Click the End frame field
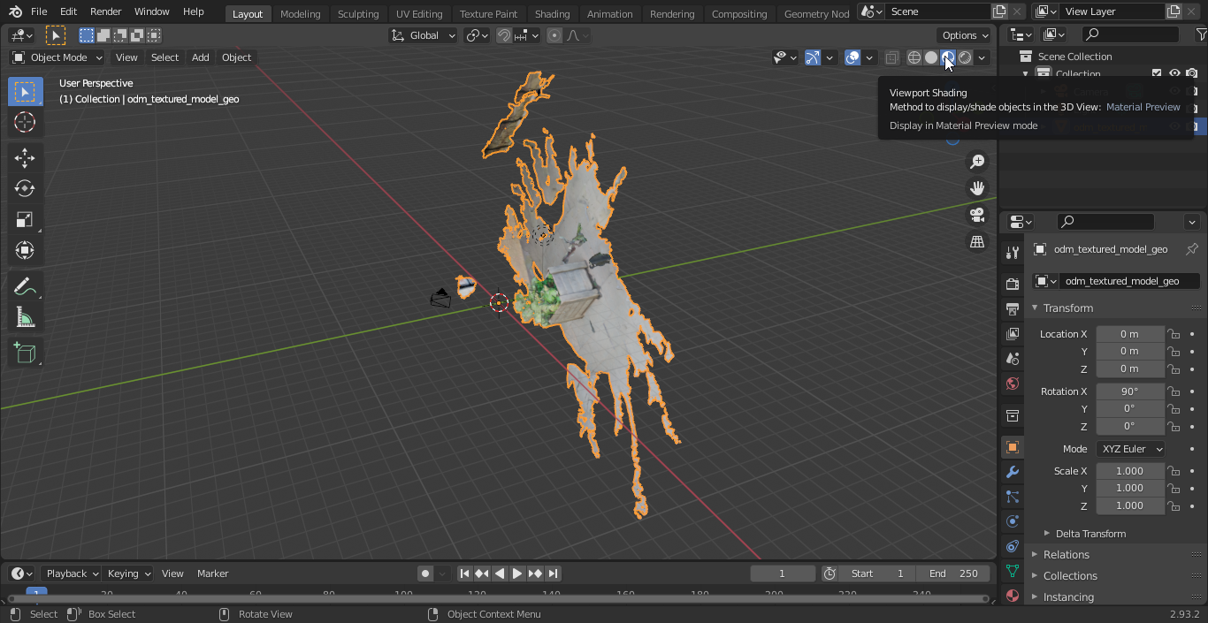This screenshot has height=623, width=1208. 954,574
